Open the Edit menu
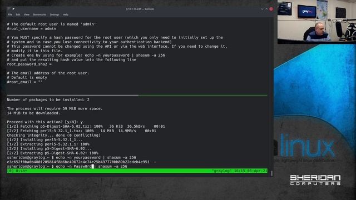Screen dimensions: 356x200 pyautogui.click(x=18, y=14)
